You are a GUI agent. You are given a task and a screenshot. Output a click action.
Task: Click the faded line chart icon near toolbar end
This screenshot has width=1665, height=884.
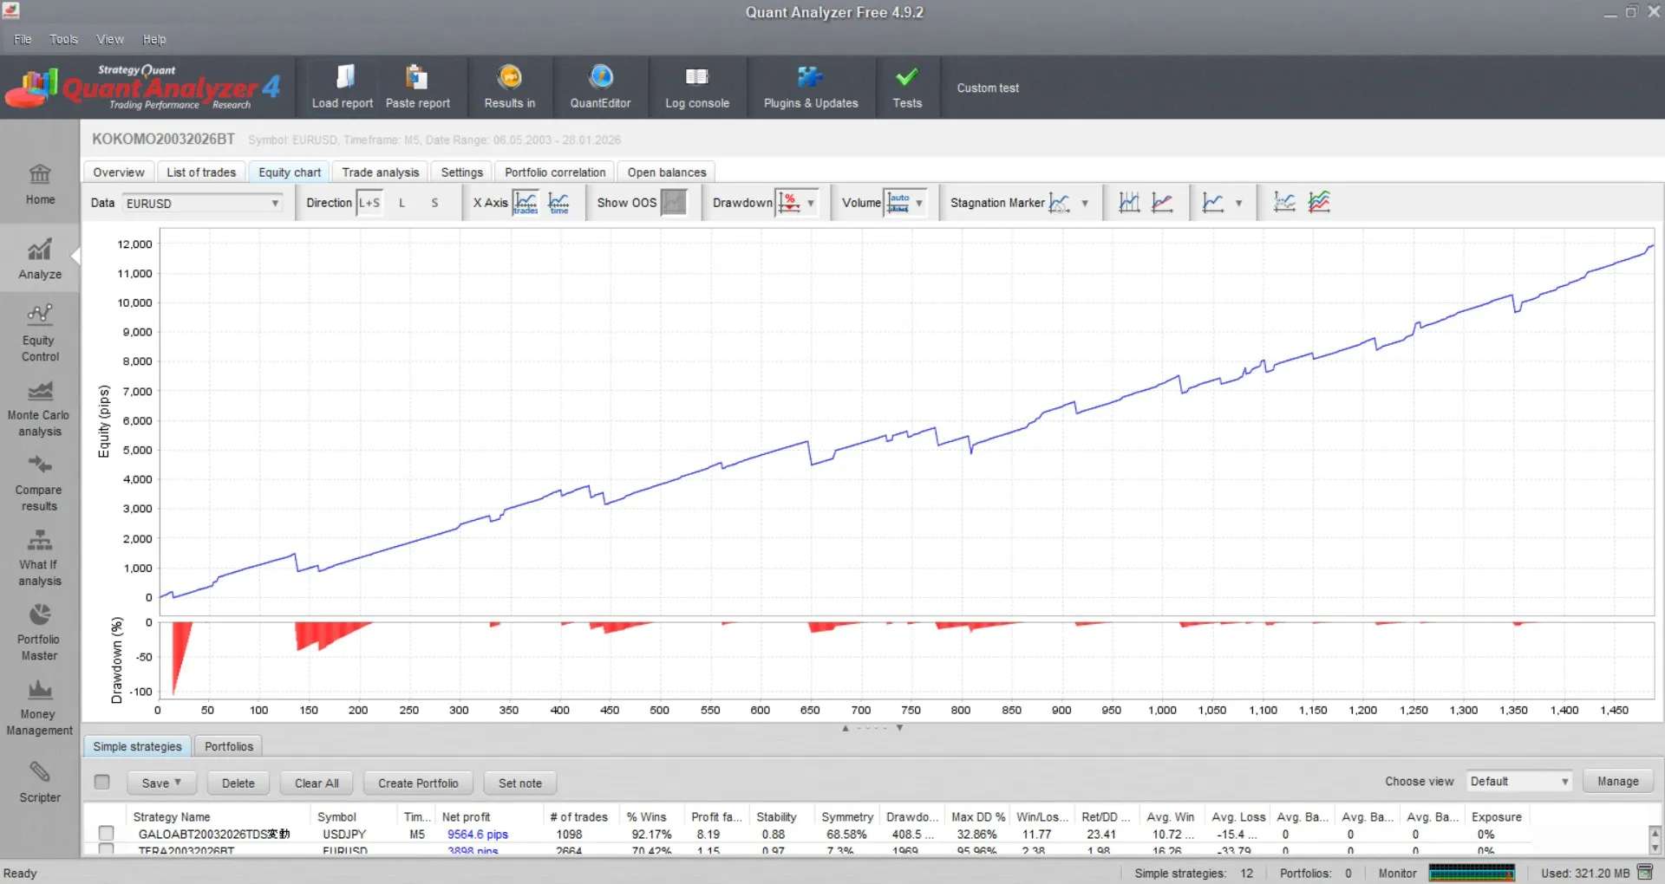coord(1284,203)
